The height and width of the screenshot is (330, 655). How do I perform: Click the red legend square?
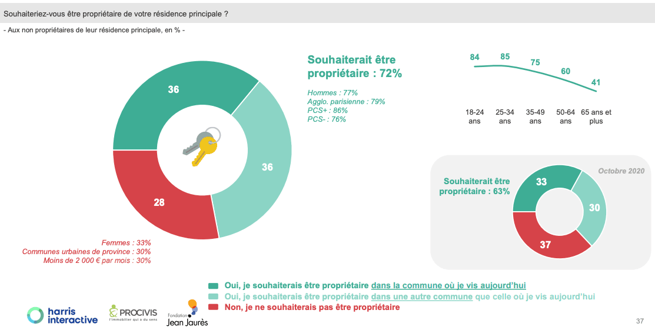tap(213, 307)
